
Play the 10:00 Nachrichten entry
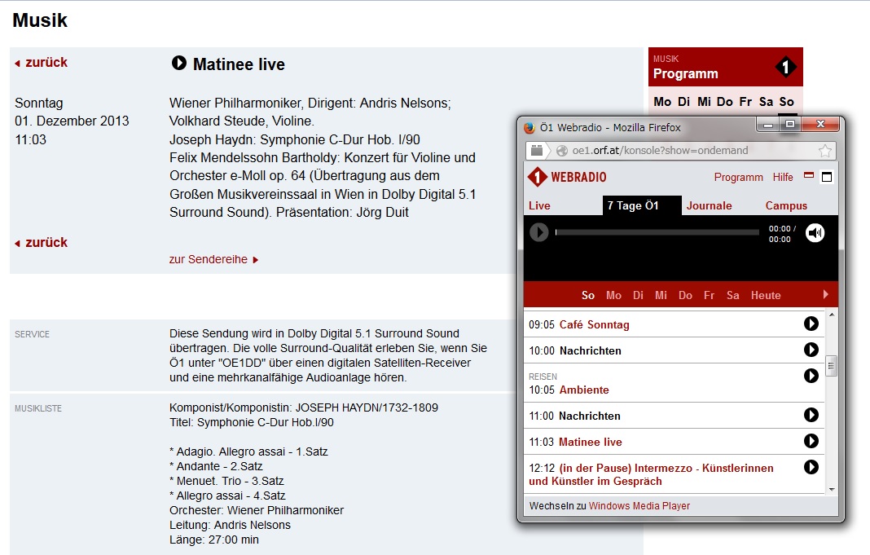pyautogui.click(x=811, y=350)
